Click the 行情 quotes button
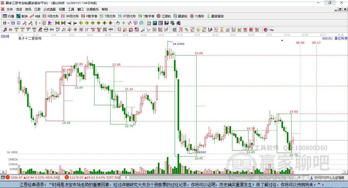 point(8,16)
